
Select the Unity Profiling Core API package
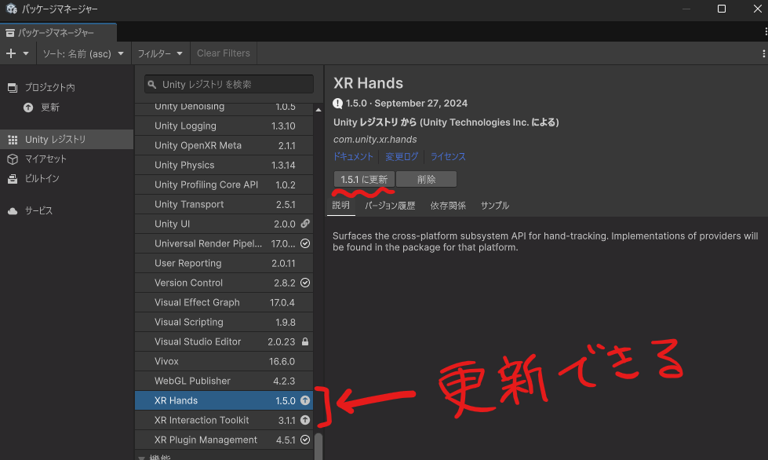click(x=224, y=184)
